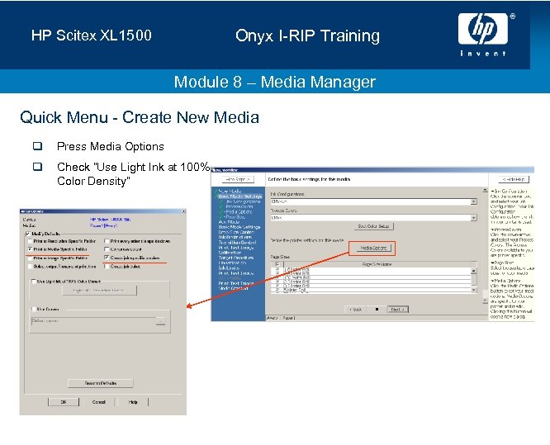Select Transition Control step in sidebar
The image size is (550, 445).
click(x=237, y=243)
